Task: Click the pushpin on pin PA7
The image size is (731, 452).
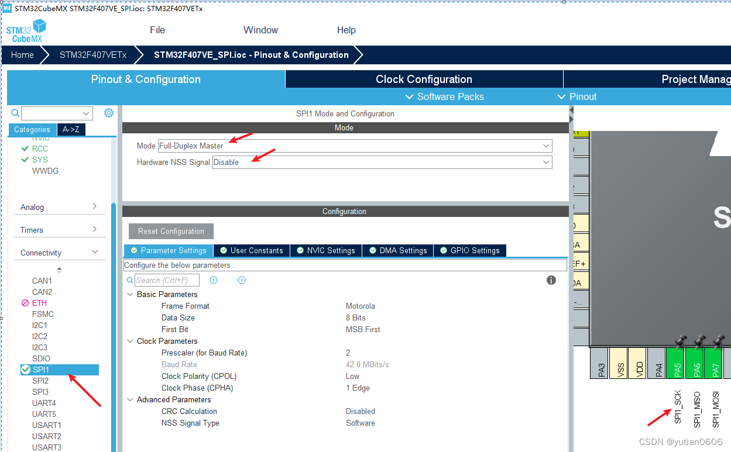Action: pos(719,340)
